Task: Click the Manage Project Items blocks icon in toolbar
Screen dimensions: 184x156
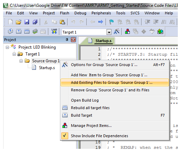Action: (127, 31)
